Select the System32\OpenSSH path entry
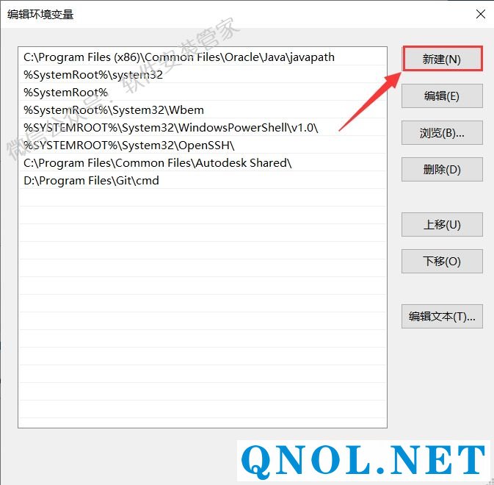494x485 pixels. (203, 145)
